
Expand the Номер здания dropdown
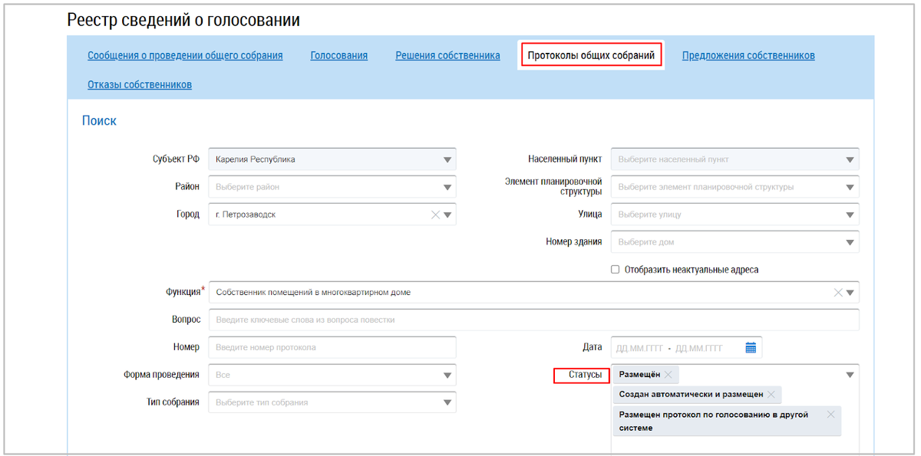tap(850, 243)
